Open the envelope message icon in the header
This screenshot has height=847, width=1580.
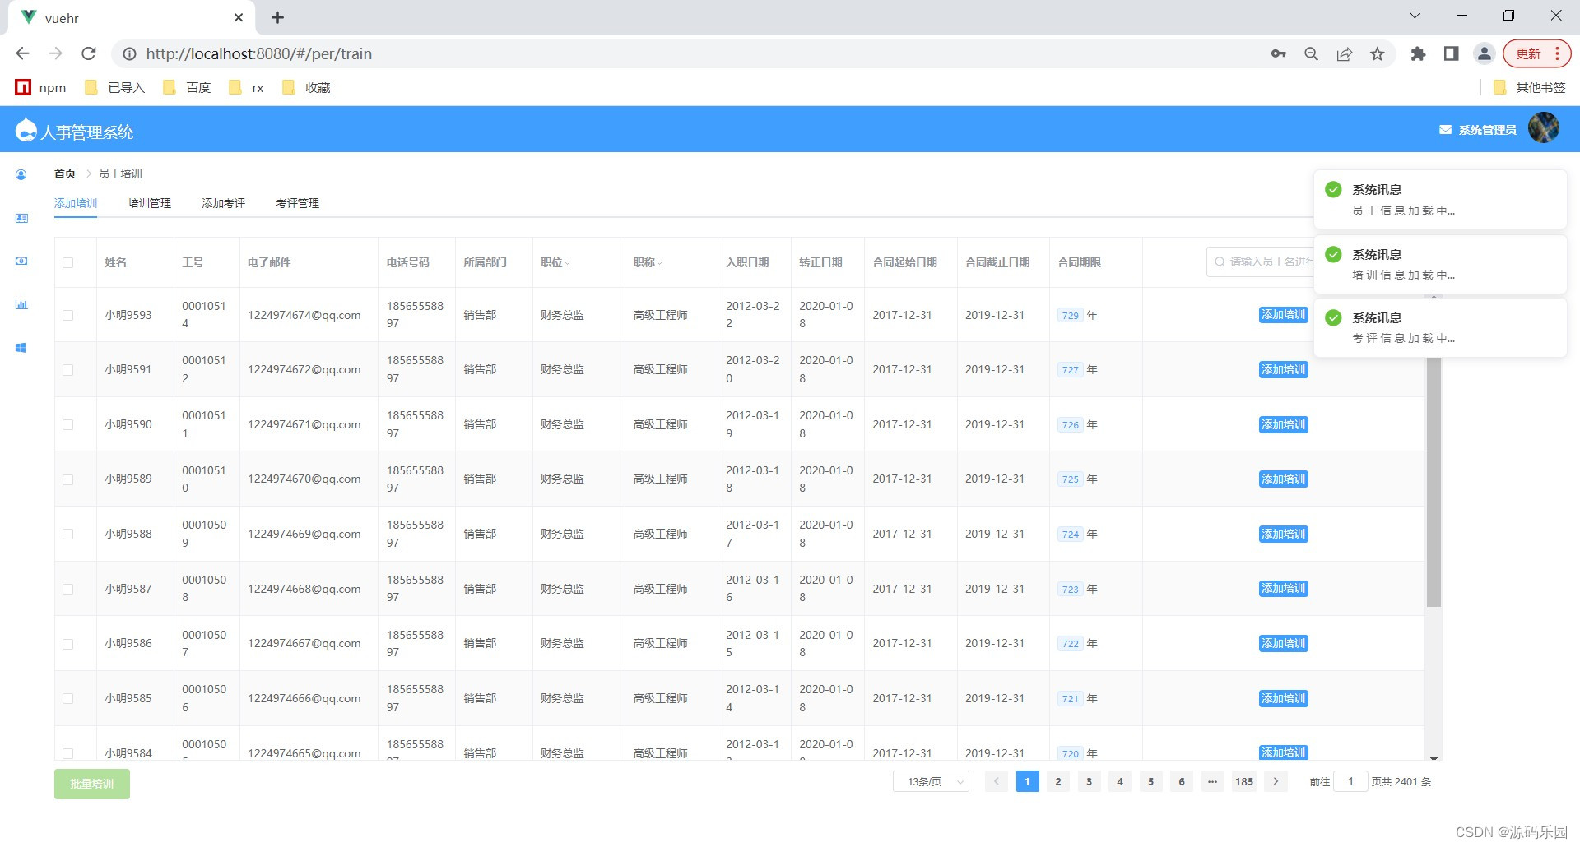tap(1444, 129)
